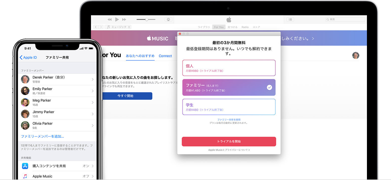Click the fast-forward button in iTunes
Screen dimensions: 391x180
124,19
